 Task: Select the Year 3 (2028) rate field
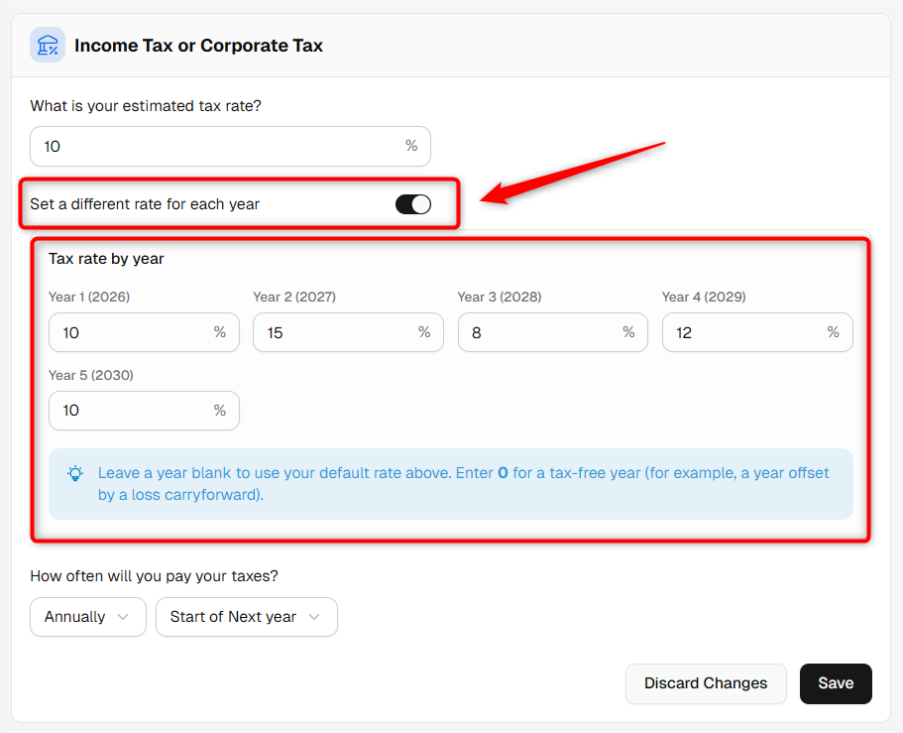coord(553,332)
